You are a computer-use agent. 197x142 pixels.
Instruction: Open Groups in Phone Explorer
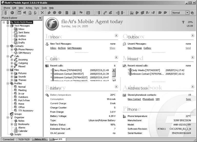point(18,114)
